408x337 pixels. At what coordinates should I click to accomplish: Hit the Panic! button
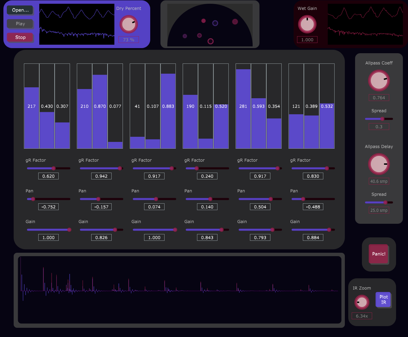(x=379, y=254)
